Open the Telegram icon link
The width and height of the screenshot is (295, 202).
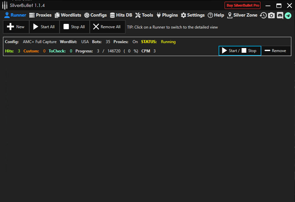(288, 15)
